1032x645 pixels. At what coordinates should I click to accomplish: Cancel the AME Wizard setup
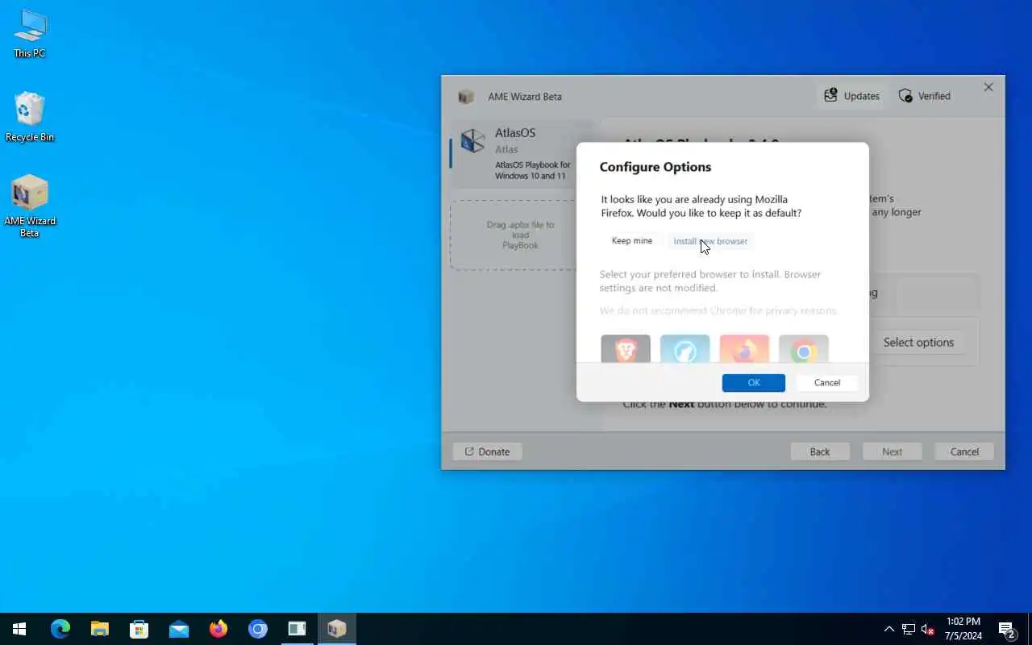click(964, 451)
